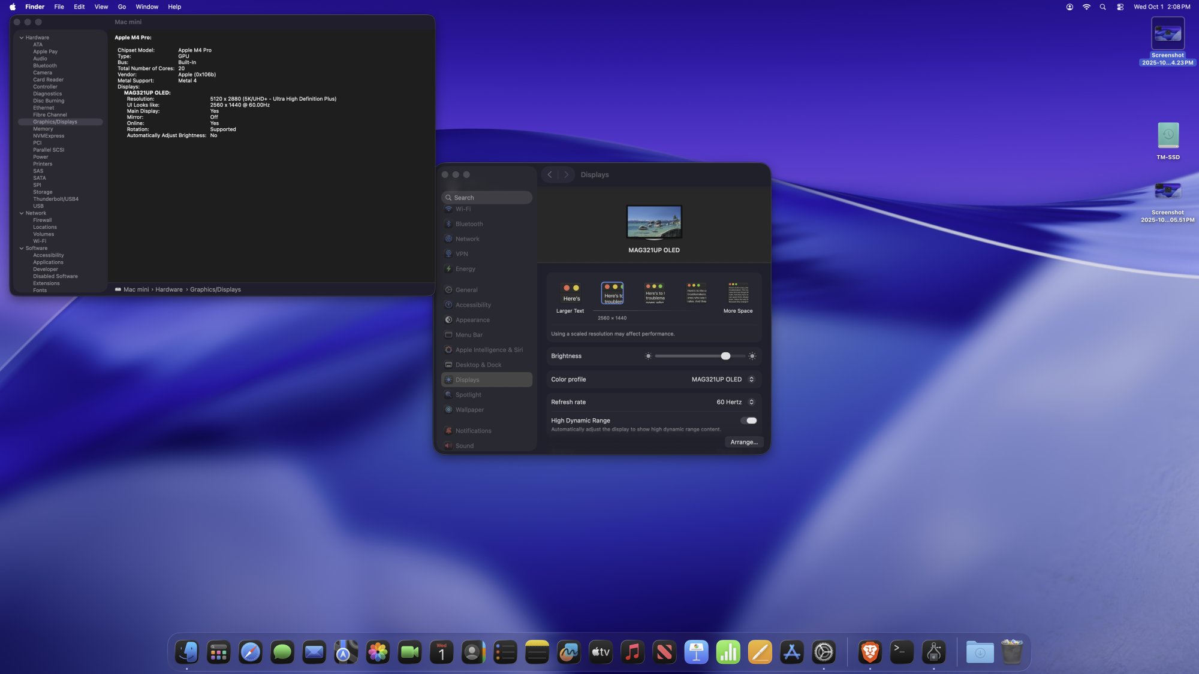
Task: Open Control Center in the menu bar
Action: click(1120, 7)
